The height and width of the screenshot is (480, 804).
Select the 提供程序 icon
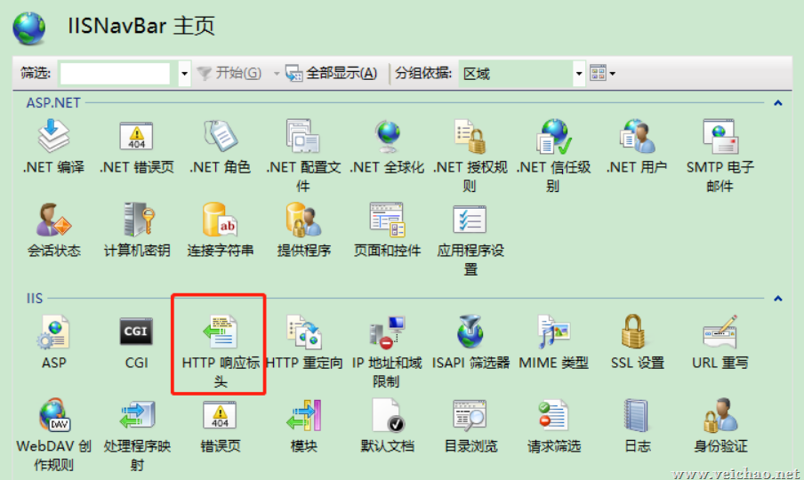303,220
